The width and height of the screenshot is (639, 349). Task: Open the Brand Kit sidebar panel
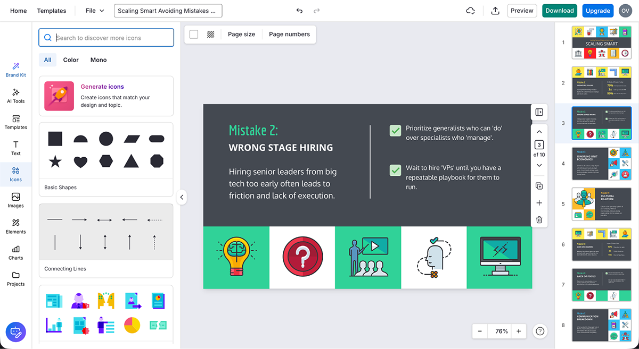(x=16, y=70)
